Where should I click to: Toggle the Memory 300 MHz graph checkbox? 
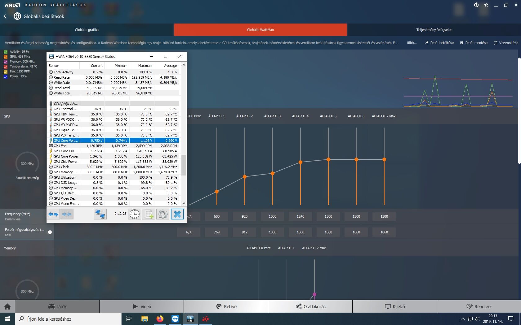pos(5,62)
